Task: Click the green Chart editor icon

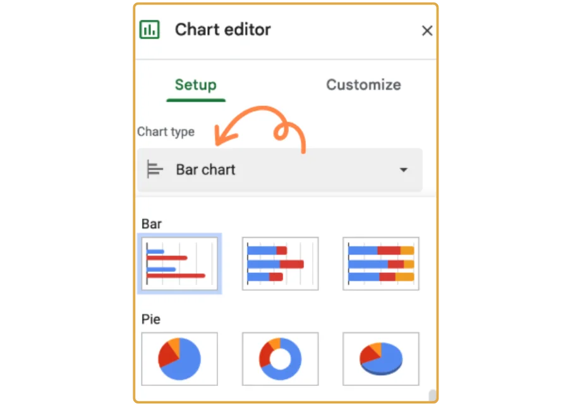Action: tap(150, 30)
